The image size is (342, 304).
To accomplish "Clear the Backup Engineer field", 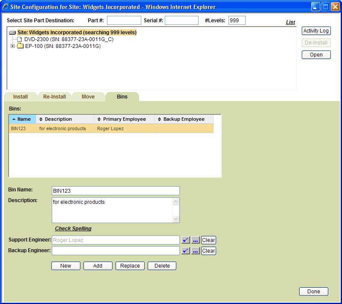I will click(x=208, y=251).
